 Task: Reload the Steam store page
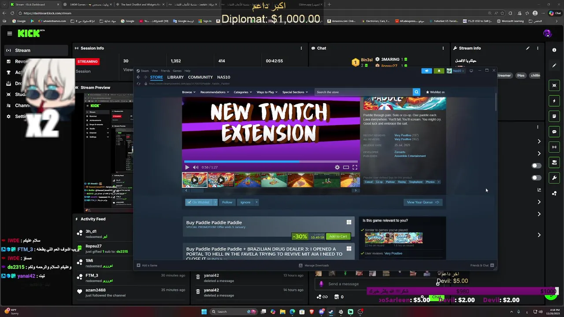[139, 84]
